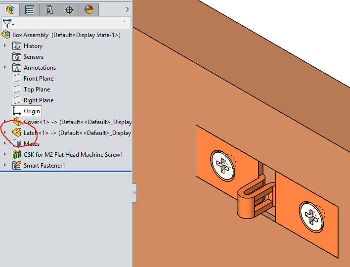Click the Latch<1> smart component icon
This screenshot has width=350, height=267.
tap(17, 133)
